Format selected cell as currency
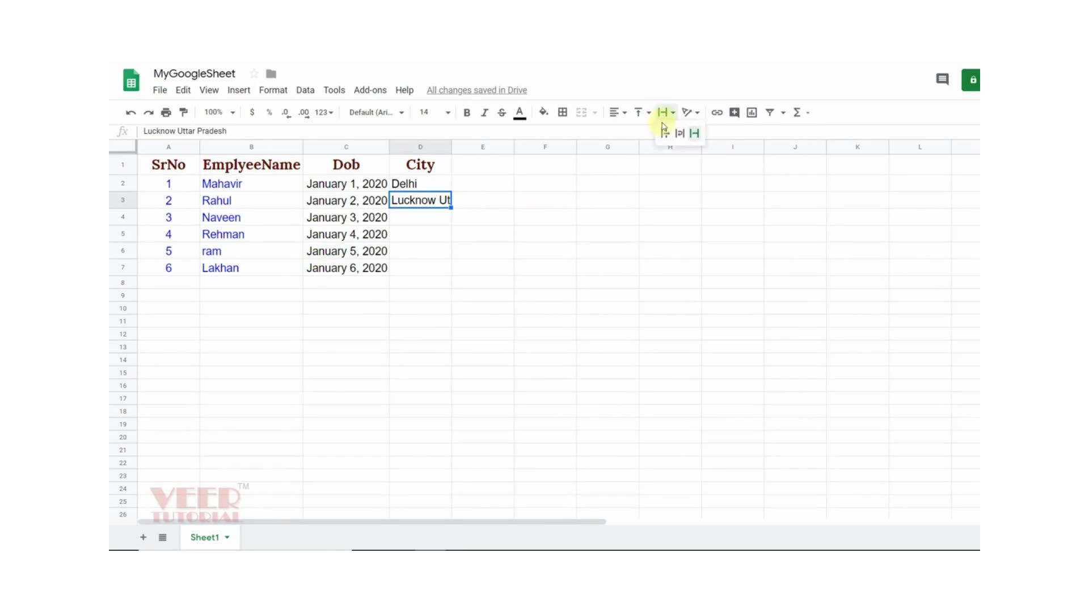This screenshot has height=612, width=1089. [x=252, y=112]
